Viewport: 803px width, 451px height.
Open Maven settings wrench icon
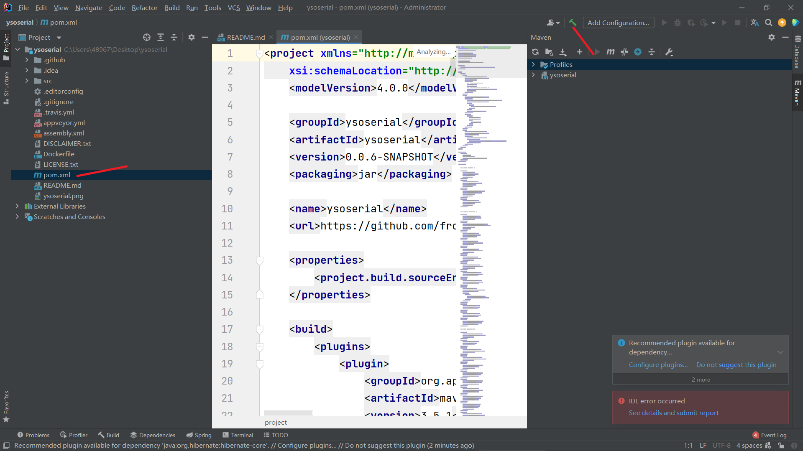point(669,52)
